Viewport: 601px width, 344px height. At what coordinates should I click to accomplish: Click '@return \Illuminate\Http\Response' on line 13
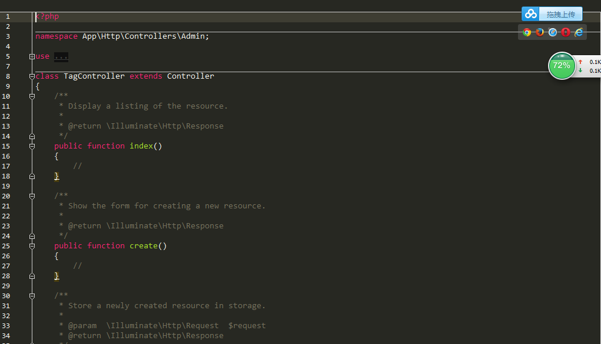click(145, 126)
